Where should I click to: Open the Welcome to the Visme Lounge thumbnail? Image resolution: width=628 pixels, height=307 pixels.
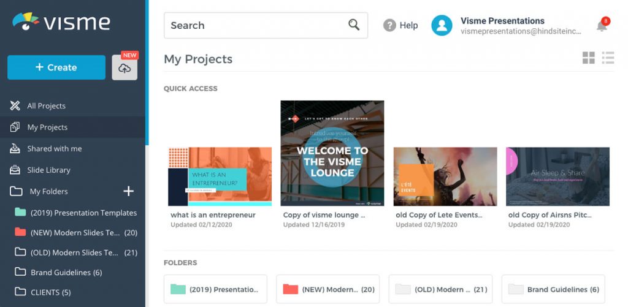(332, 153)
